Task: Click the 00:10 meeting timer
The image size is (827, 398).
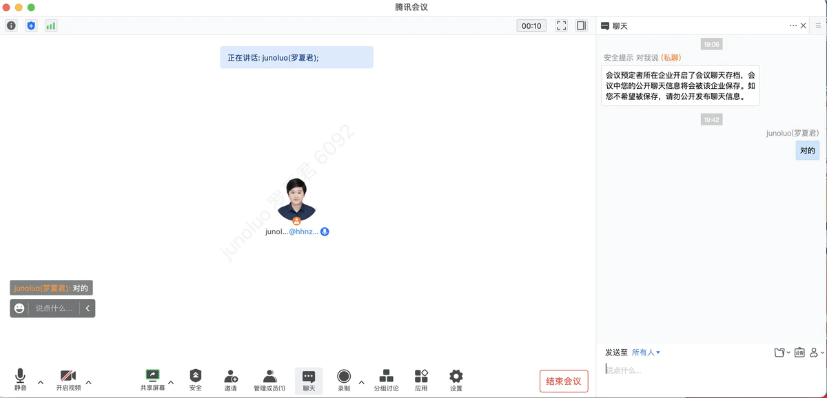Action: click(x=531, y=25)
